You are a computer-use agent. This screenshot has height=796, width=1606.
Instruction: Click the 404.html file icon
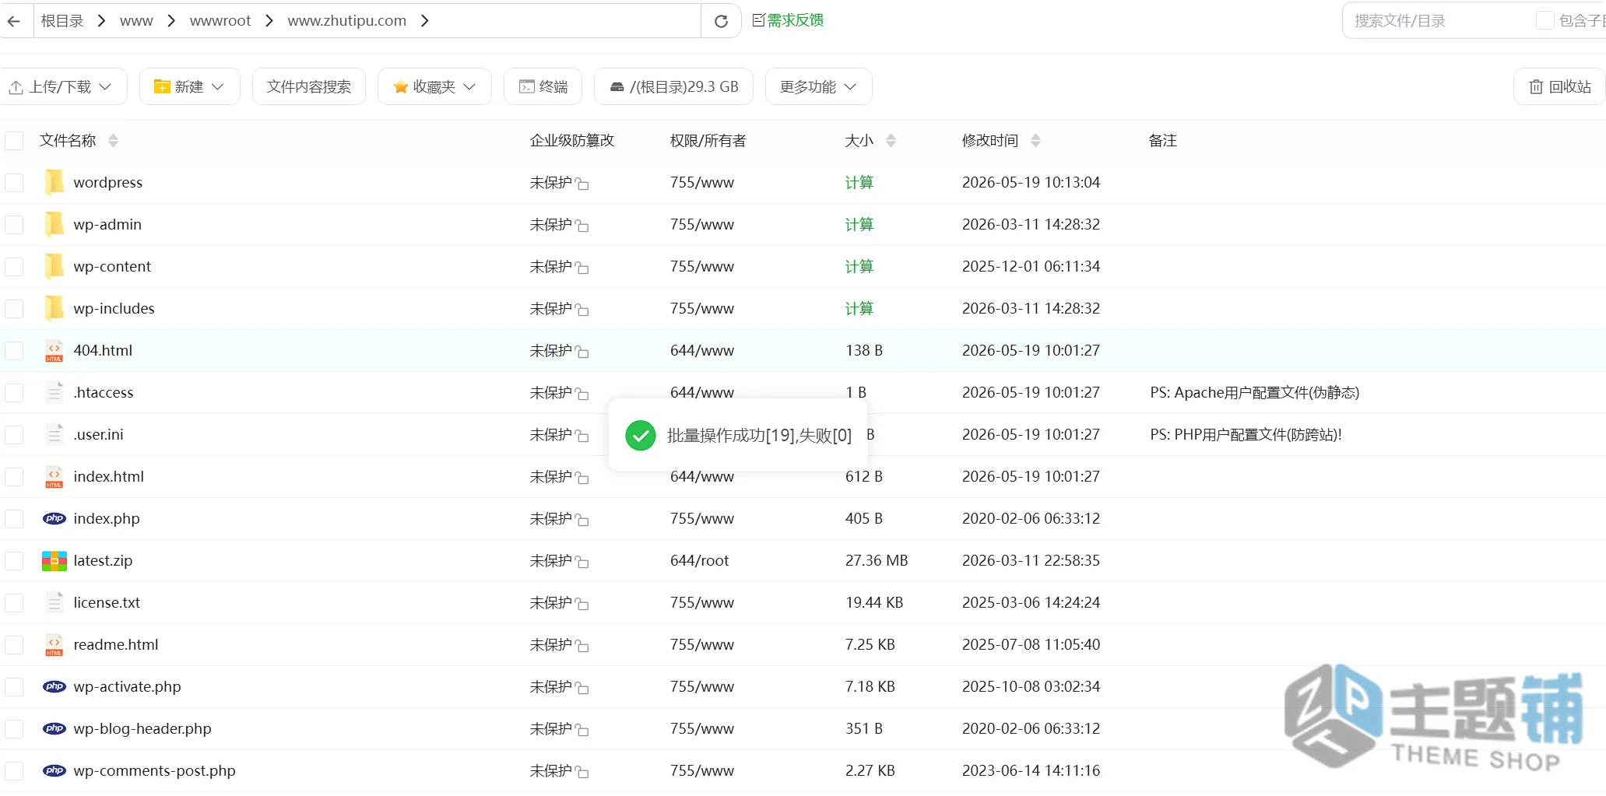pyautogui.click(x=54, y=351)
